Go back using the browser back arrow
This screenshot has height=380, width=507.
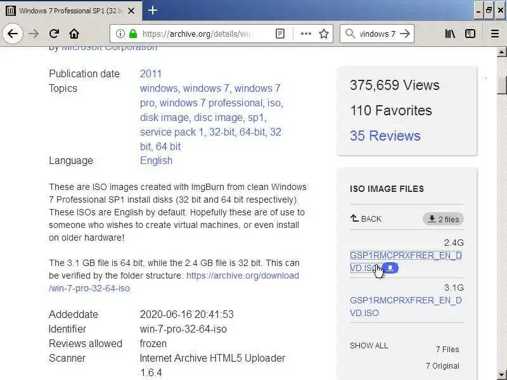pos(13,34)
